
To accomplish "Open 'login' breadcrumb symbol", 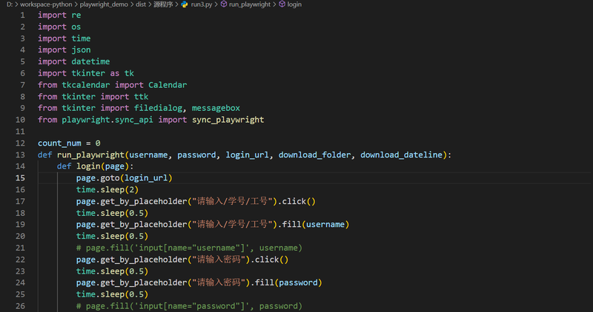I will [294, 4].
